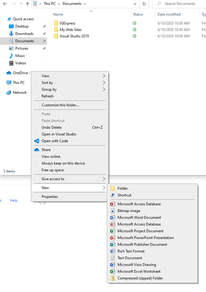Image resolution: width=206 pixels, height=292 pixels.
Task: Create a new Bitmap image
Action: 152,211
